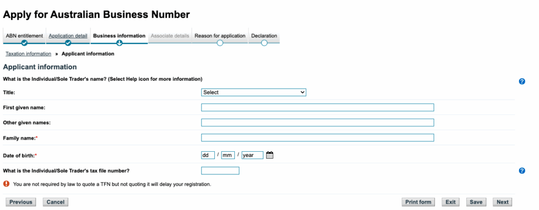Expand the Title select dropdown
Image resolution: width=539 pixels, height=210 pixels.
coord(254,92)
